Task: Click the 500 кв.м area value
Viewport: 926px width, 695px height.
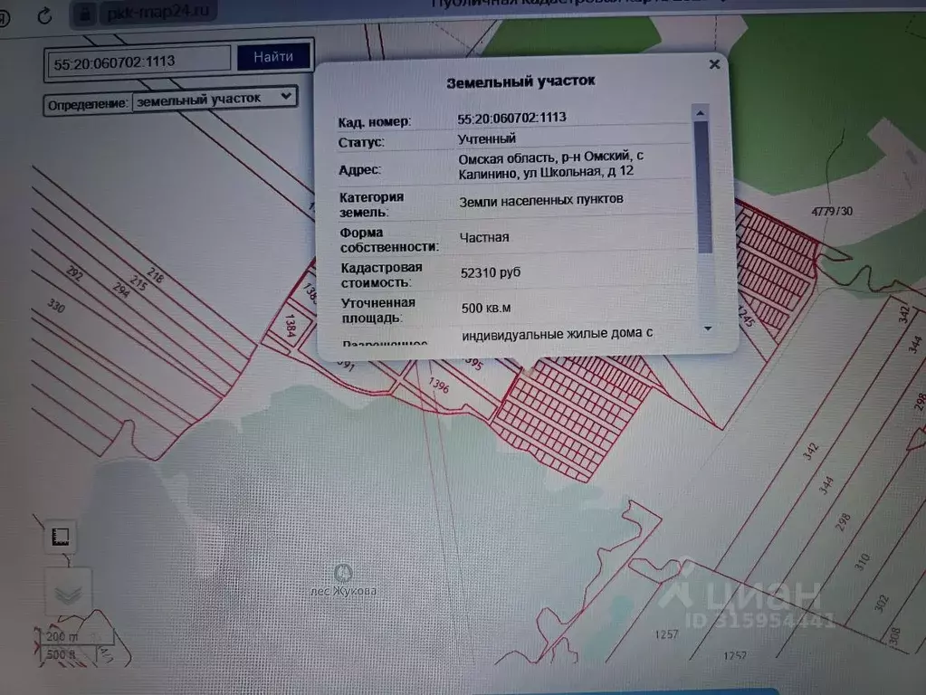Action: [486, 309]
